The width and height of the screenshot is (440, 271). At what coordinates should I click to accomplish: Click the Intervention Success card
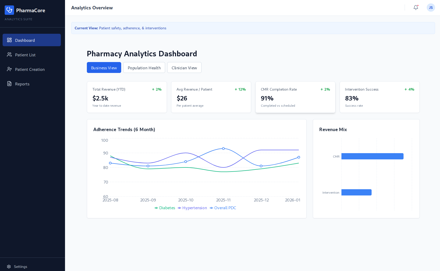tap(379, 97)
